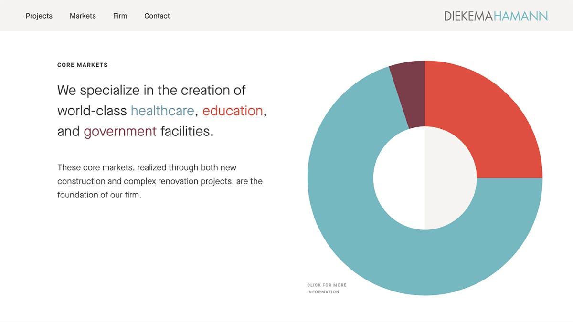Follow the maroon government link in headline
573x322 pixels.
pos(120,131)
